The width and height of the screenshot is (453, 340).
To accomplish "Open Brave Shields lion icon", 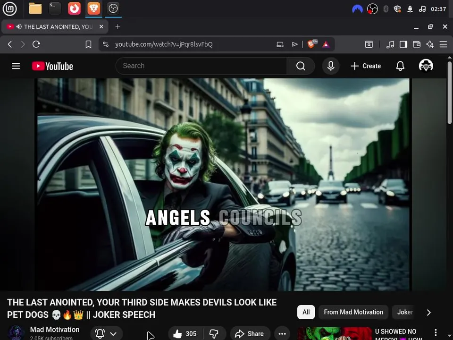I will tap(312, 43).
